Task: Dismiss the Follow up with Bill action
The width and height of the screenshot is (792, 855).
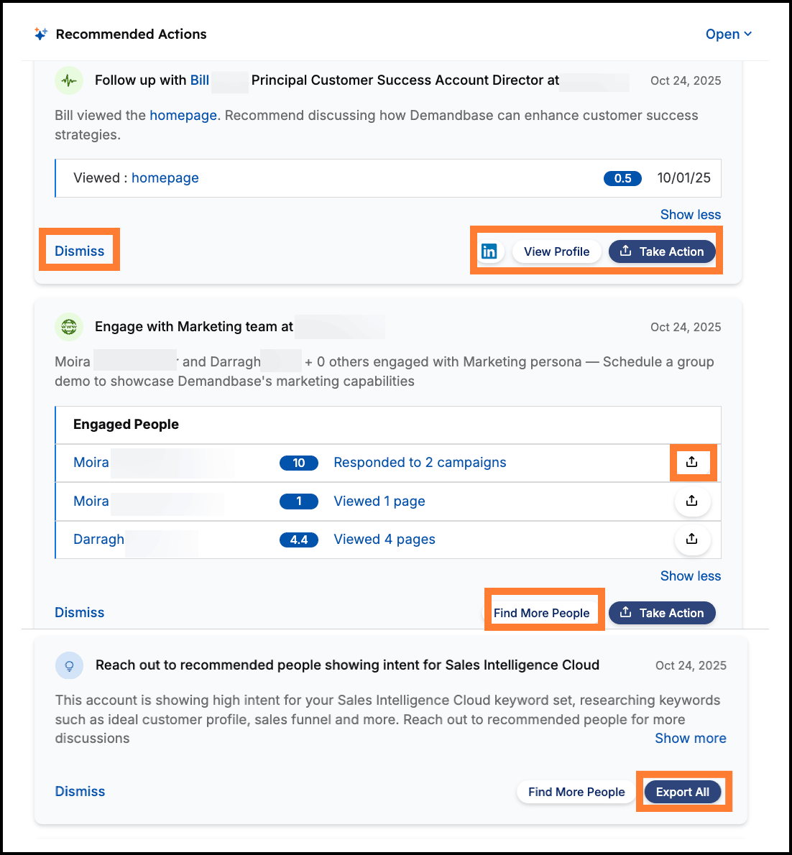Action: 80,251
